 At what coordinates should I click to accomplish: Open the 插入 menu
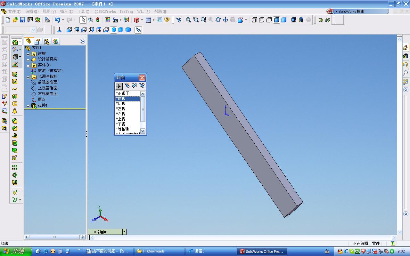[x=66, y=12]
